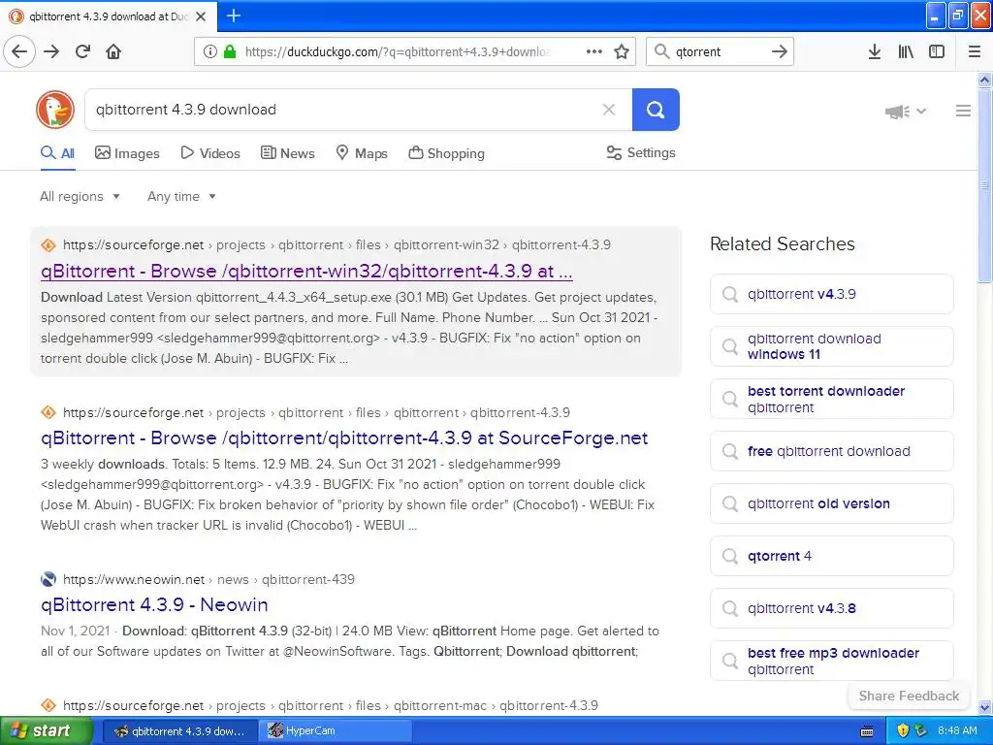Viewport: 993px width, 745px height.
Task: Click the blue DuckDuckGo search button
Action: pyautogui.click(x=656, y=110)
